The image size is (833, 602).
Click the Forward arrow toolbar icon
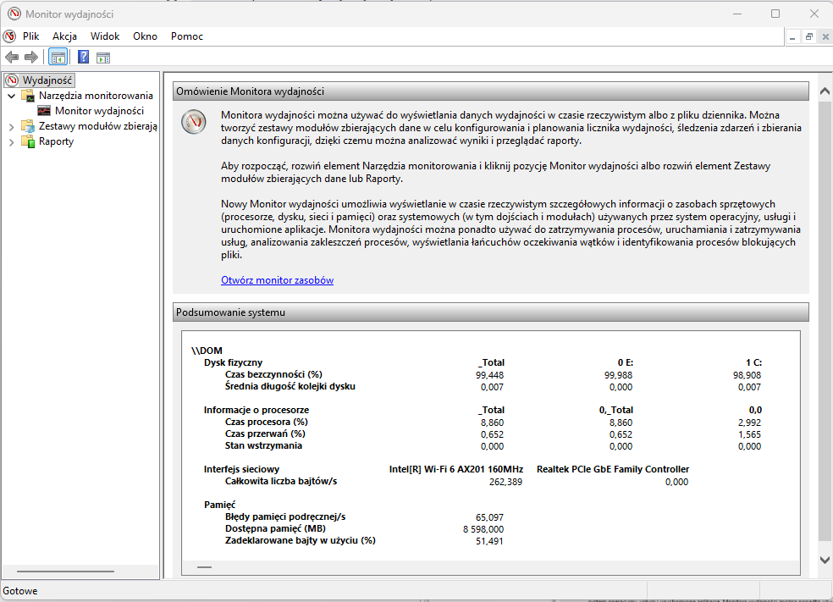(31, 58)
